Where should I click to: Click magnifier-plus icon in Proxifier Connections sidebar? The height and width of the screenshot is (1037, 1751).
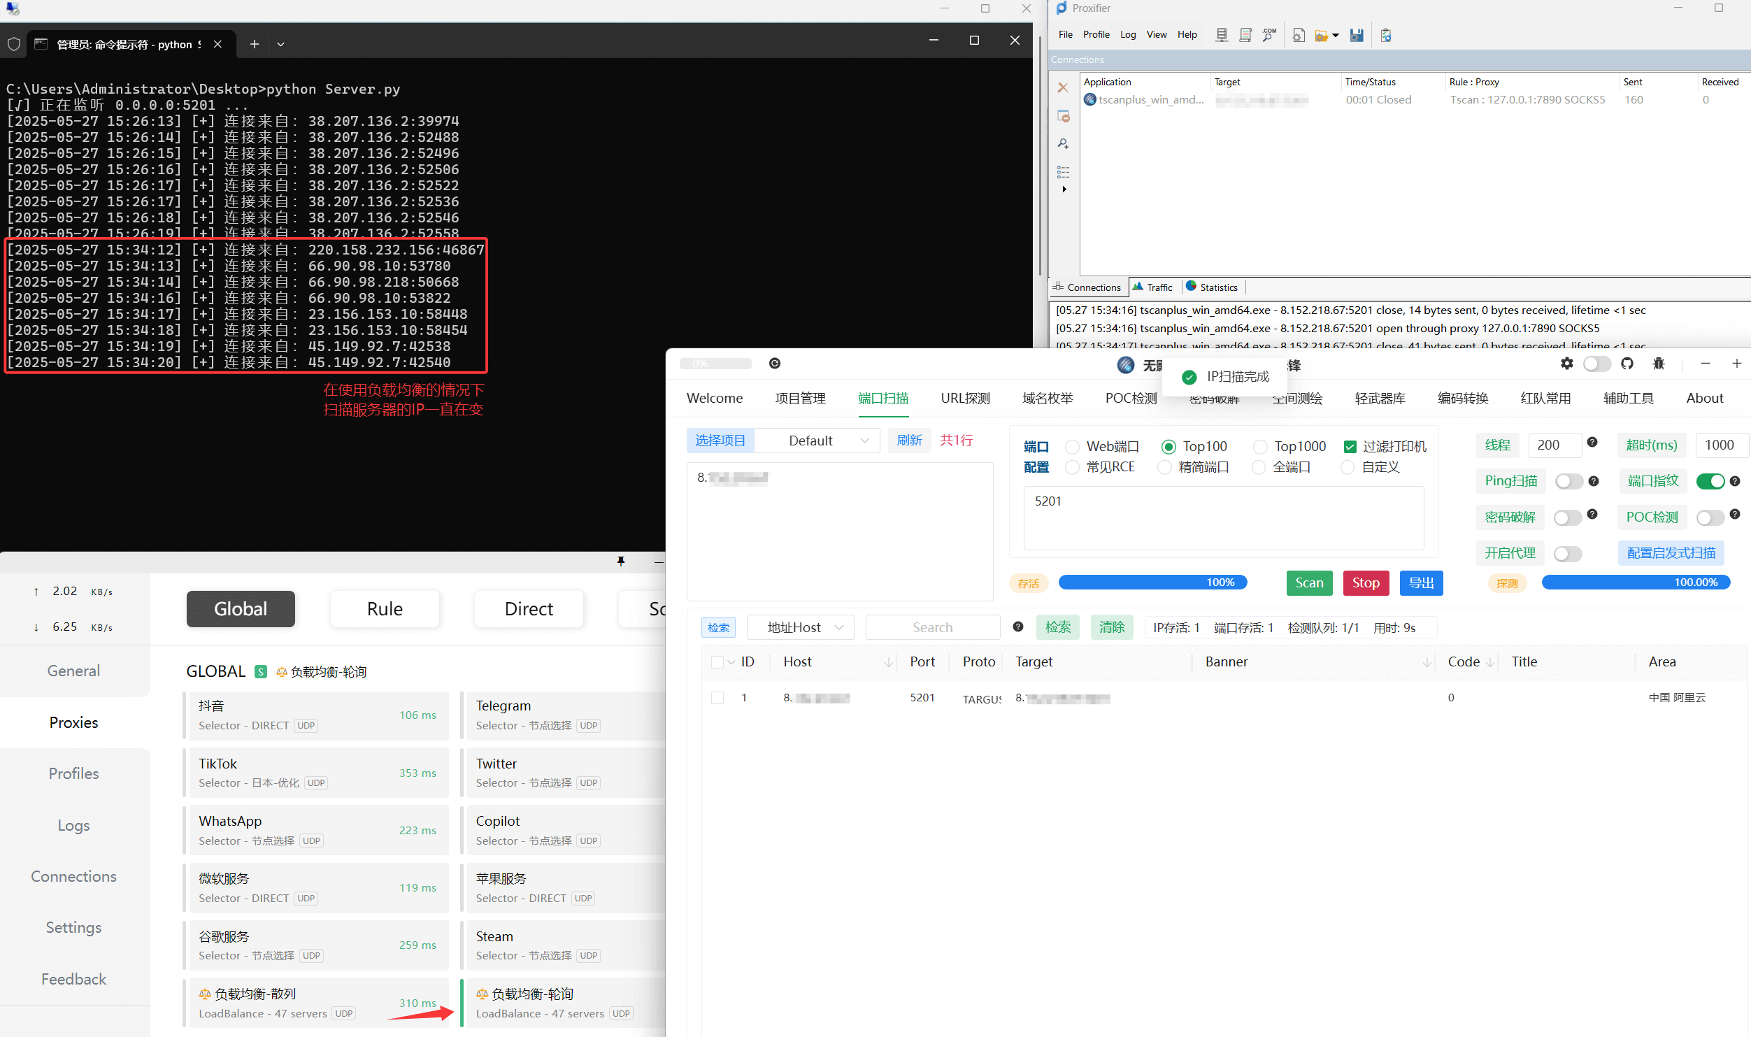tap(1063, 143)
